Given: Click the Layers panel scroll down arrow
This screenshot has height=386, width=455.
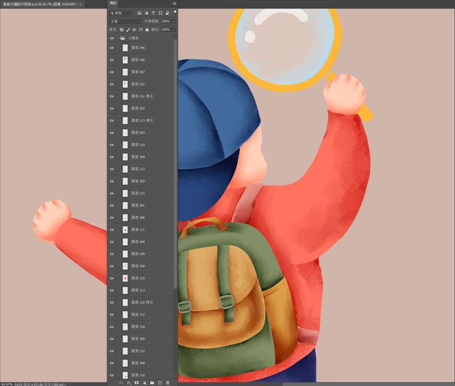Looking at the screenshot, I should coord(175,376).
